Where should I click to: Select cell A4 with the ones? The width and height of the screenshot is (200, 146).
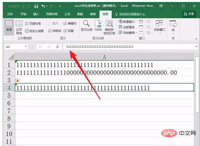(x=105, y=88)
